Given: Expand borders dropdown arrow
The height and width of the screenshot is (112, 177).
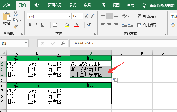Looking at the screenshot, I should (x=59, y=25).
